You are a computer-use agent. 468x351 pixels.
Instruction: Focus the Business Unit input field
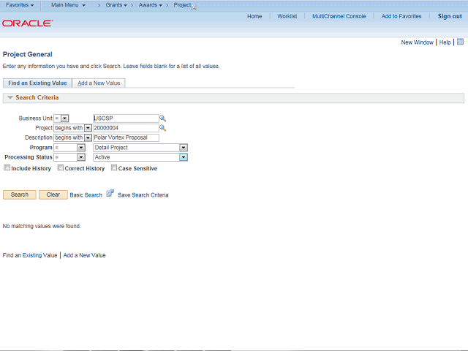tap(126, 118)
